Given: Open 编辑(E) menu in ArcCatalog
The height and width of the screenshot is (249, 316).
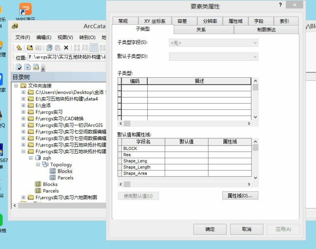Looking at the screenshot, I should click(44, 37).
